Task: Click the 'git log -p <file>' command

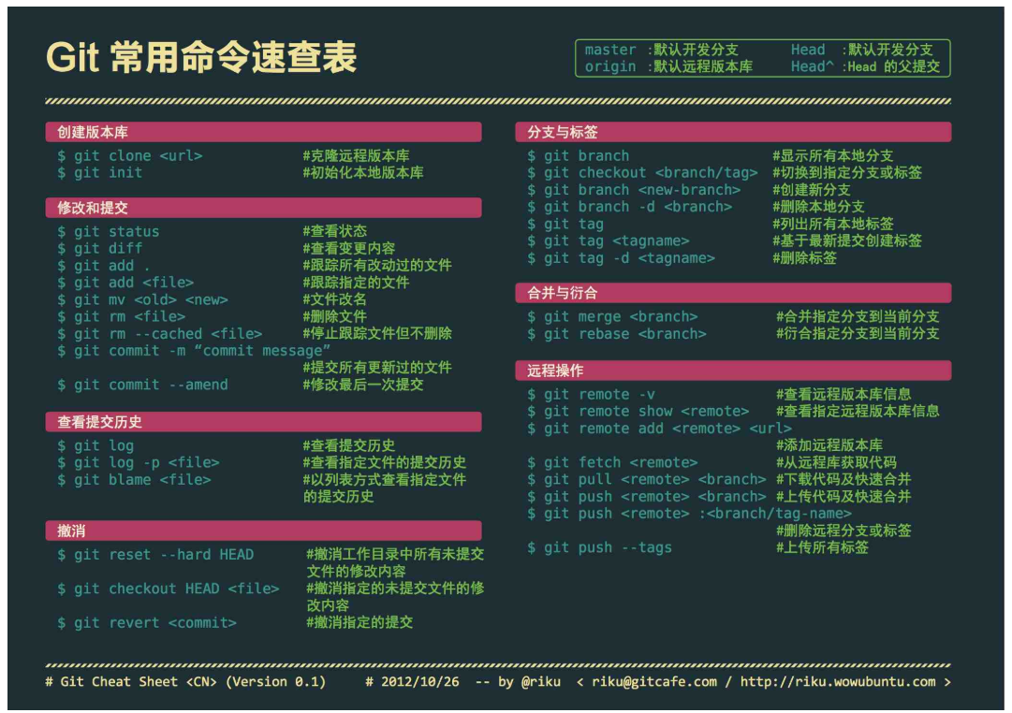Action: point(139,462)
